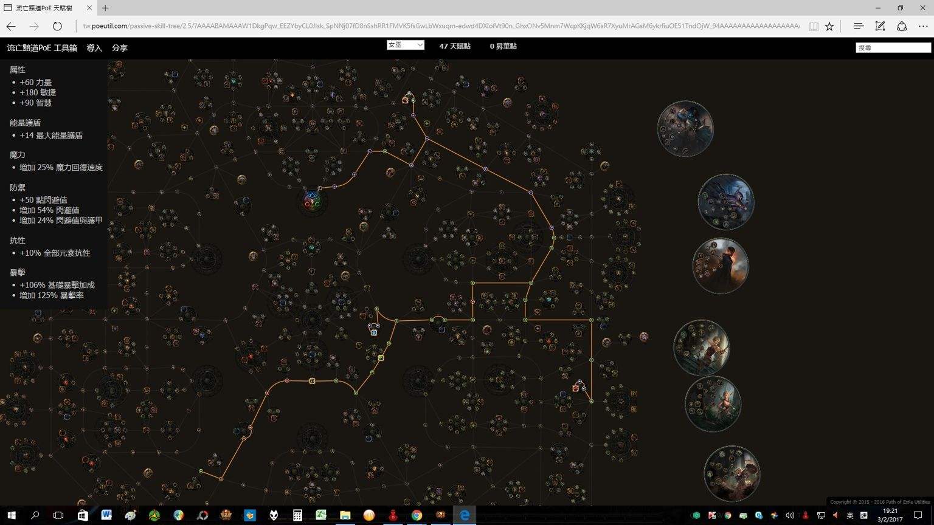Click the 0 昇華點 counter
Screen dimensions: 934x525
[x=503, y=46]
